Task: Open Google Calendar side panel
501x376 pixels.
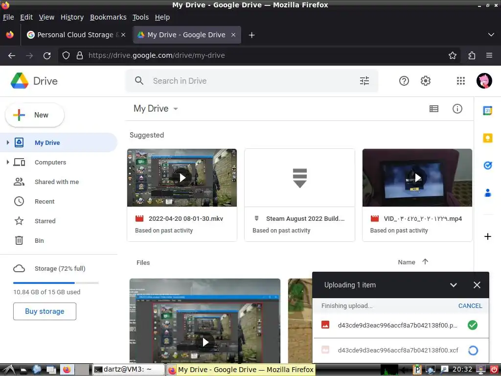Action: [x=487, y=111]
